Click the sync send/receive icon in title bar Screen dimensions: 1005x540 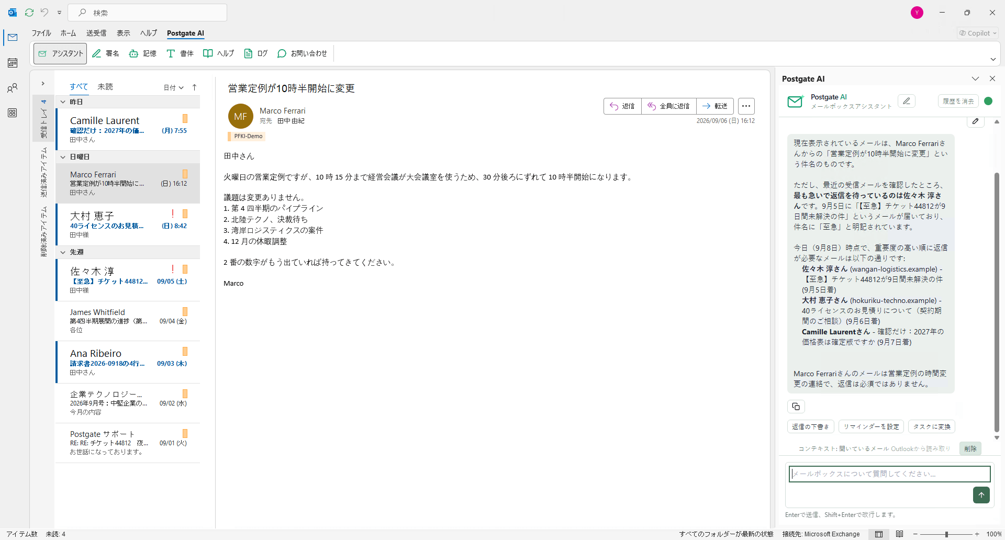point(29,13)
